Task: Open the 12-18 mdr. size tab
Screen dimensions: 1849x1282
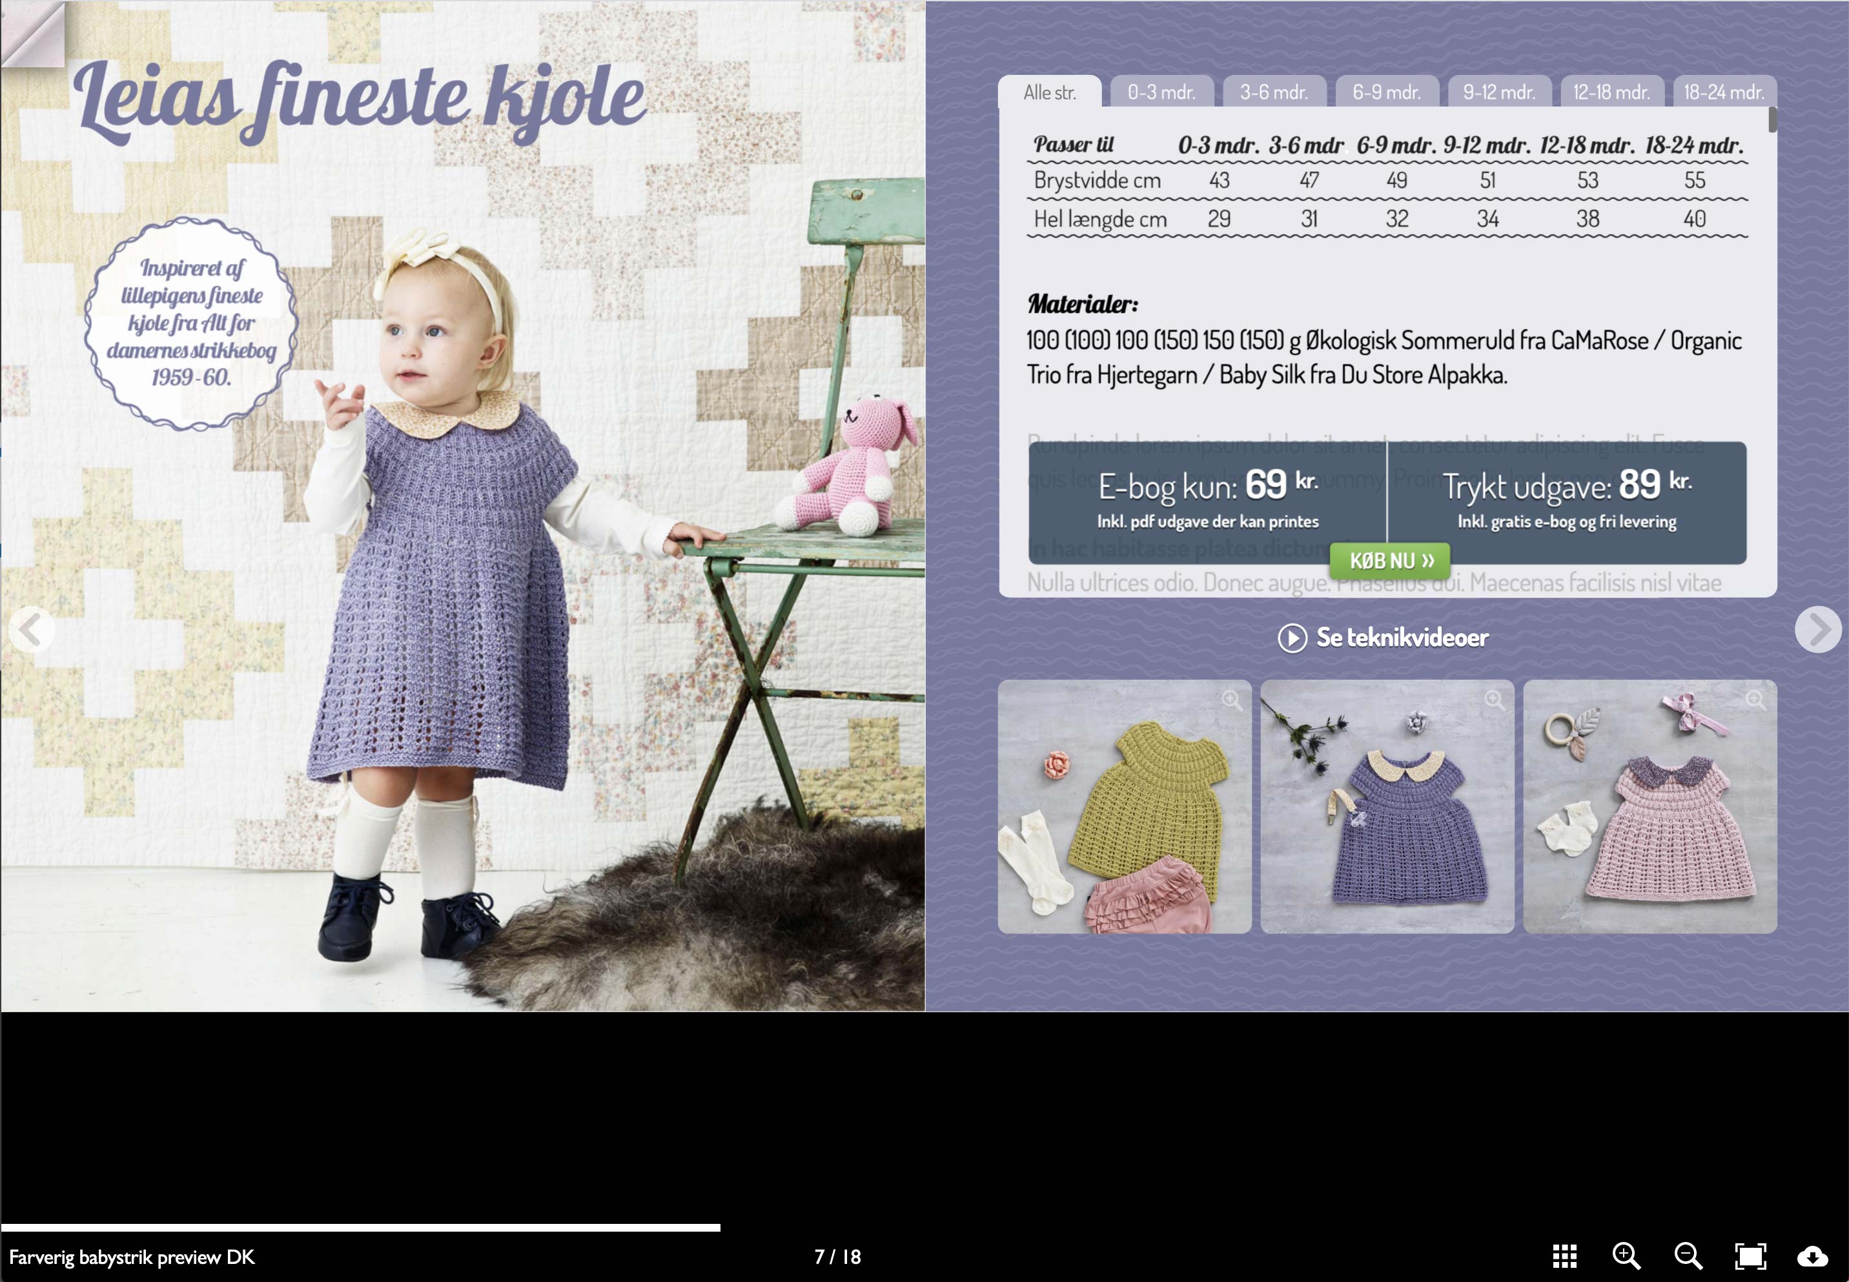Action: [x=1611, y=93]
